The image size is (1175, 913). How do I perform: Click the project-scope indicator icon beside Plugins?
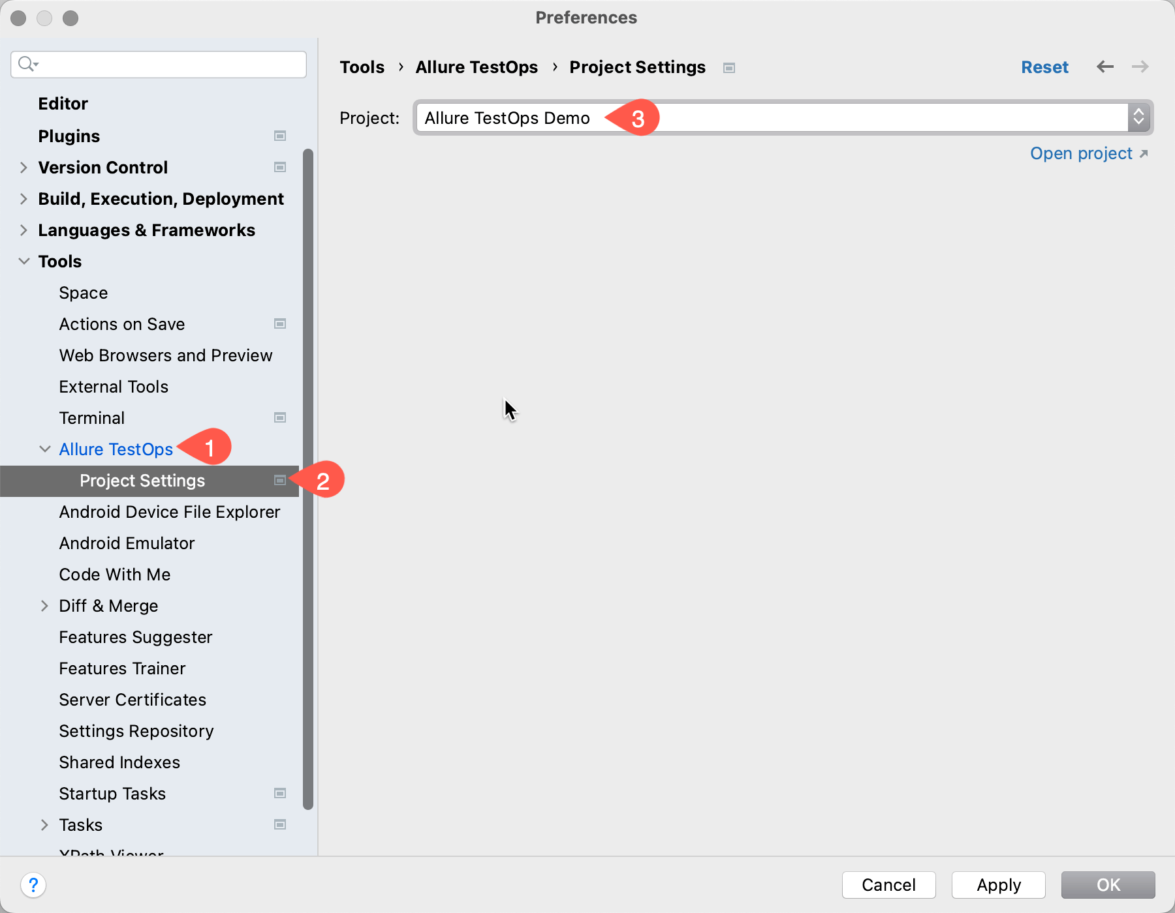coord(280,136)
